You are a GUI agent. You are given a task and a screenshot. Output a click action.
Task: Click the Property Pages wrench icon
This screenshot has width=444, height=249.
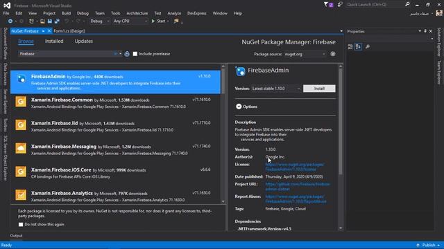368,47
